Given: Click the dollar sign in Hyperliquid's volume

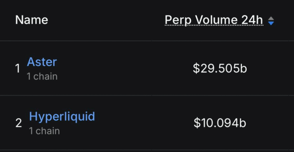Looking at the screenshot, I should pyautogui.click(x=197, y=123).
